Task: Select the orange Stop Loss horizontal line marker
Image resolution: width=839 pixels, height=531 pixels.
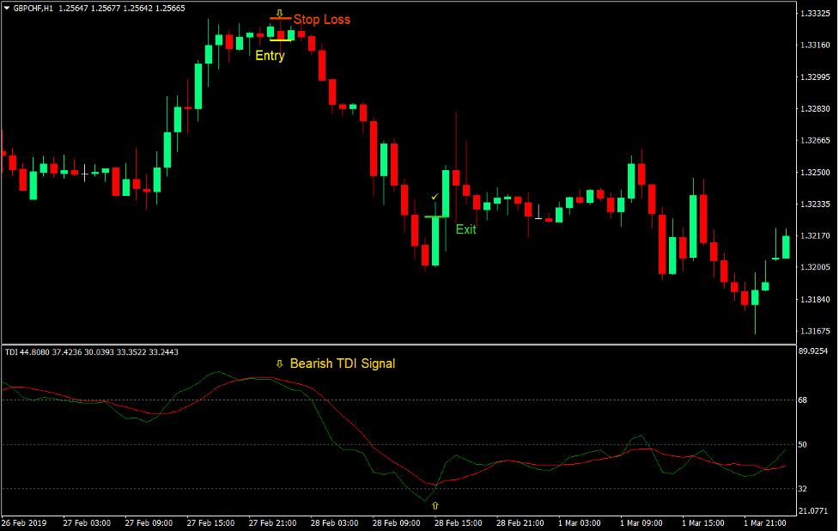Action: [280, 19]
